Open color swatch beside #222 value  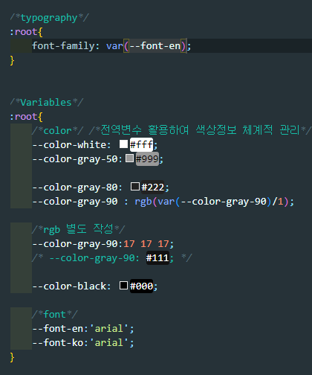point(135,187)
